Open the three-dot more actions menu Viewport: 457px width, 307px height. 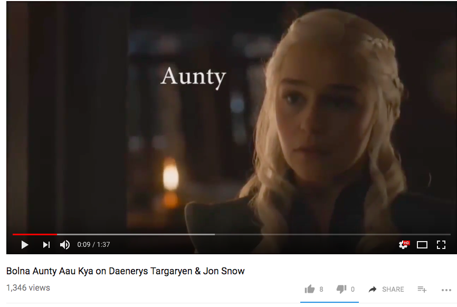click(446, 290)
